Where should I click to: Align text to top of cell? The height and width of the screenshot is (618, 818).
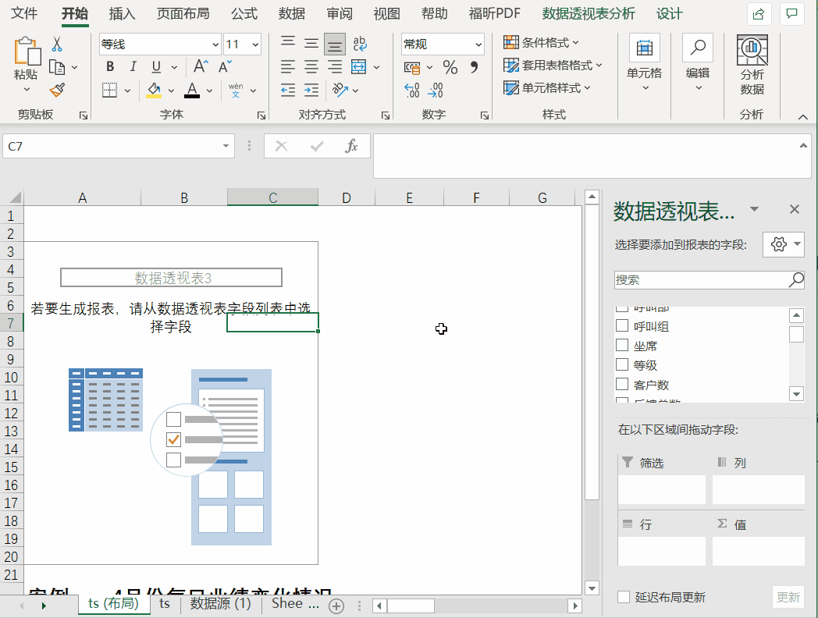[288, 43]
